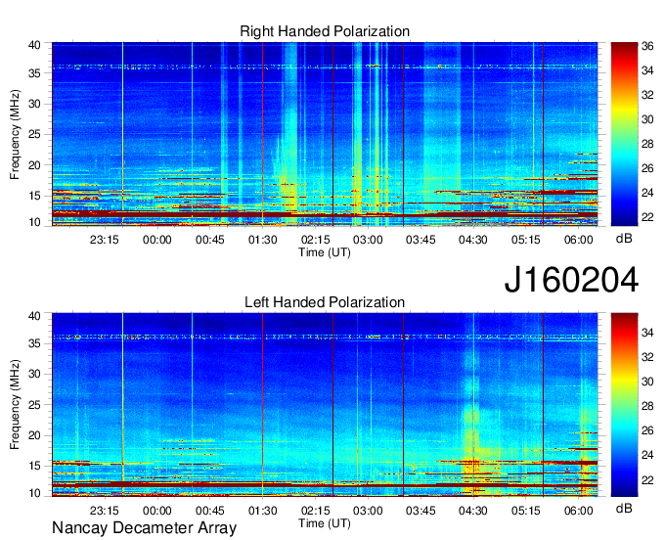The height and width of the screenshot is (540, 665).
Task: Click the 22 dB value on the bottom colorbar
Action: click(647, 479)
